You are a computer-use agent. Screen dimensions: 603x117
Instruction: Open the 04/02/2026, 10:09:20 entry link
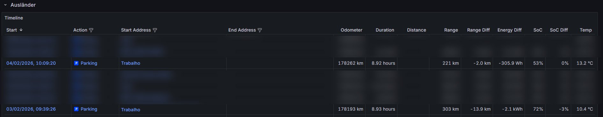click(31, 63)
